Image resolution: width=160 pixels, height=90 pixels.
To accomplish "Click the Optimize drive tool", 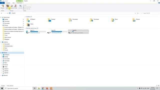I will click(8, 7).
